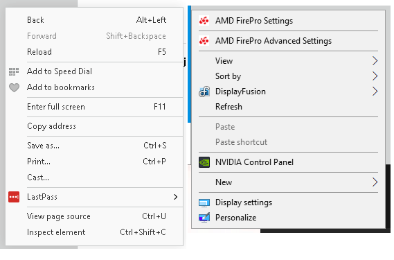This screenshot has width=394, height=260.
Task: Expand the Sort by submenu arrow
Action: tap(375, 76)
